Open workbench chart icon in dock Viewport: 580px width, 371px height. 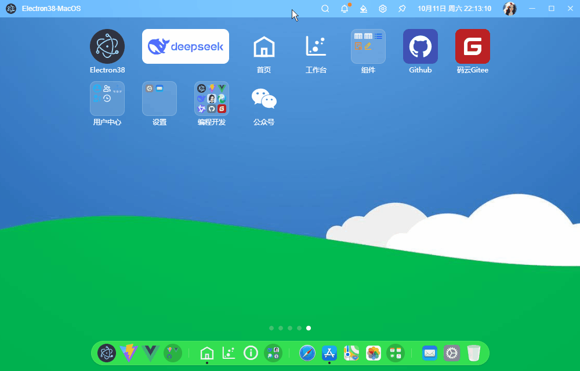click(229, 353)
